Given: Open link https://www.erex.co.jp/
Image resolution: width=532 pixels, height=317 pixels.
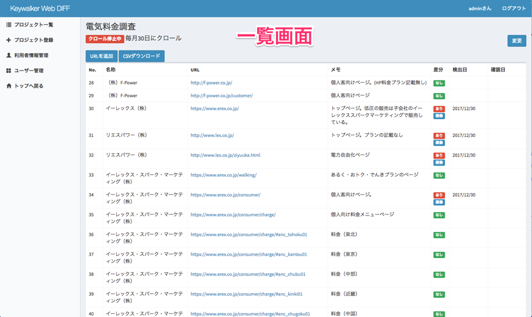Looking at the screenshot, I should (215, 108).
